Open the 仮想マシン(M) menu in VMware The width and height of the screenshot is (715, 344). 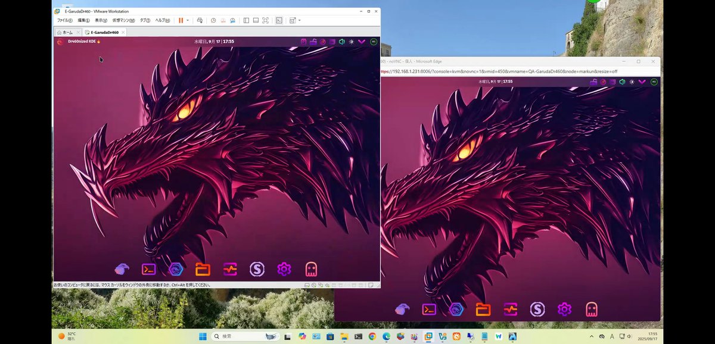(123, 20)
